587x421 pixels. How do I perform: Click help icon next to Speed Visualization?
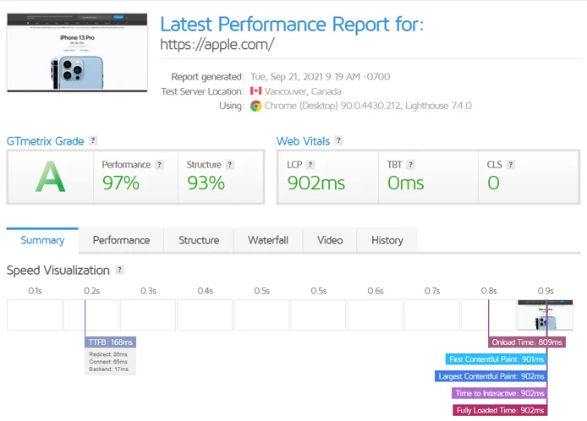click(x=119, y=271)
